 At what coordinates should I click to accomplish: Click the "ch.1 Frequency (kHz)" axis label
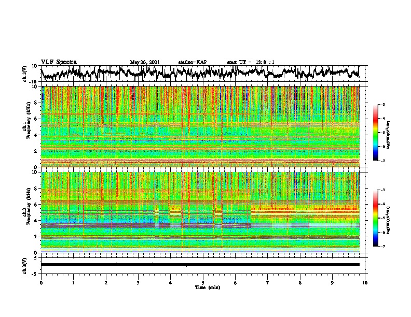pyautogui.click(x=26, y=121)
